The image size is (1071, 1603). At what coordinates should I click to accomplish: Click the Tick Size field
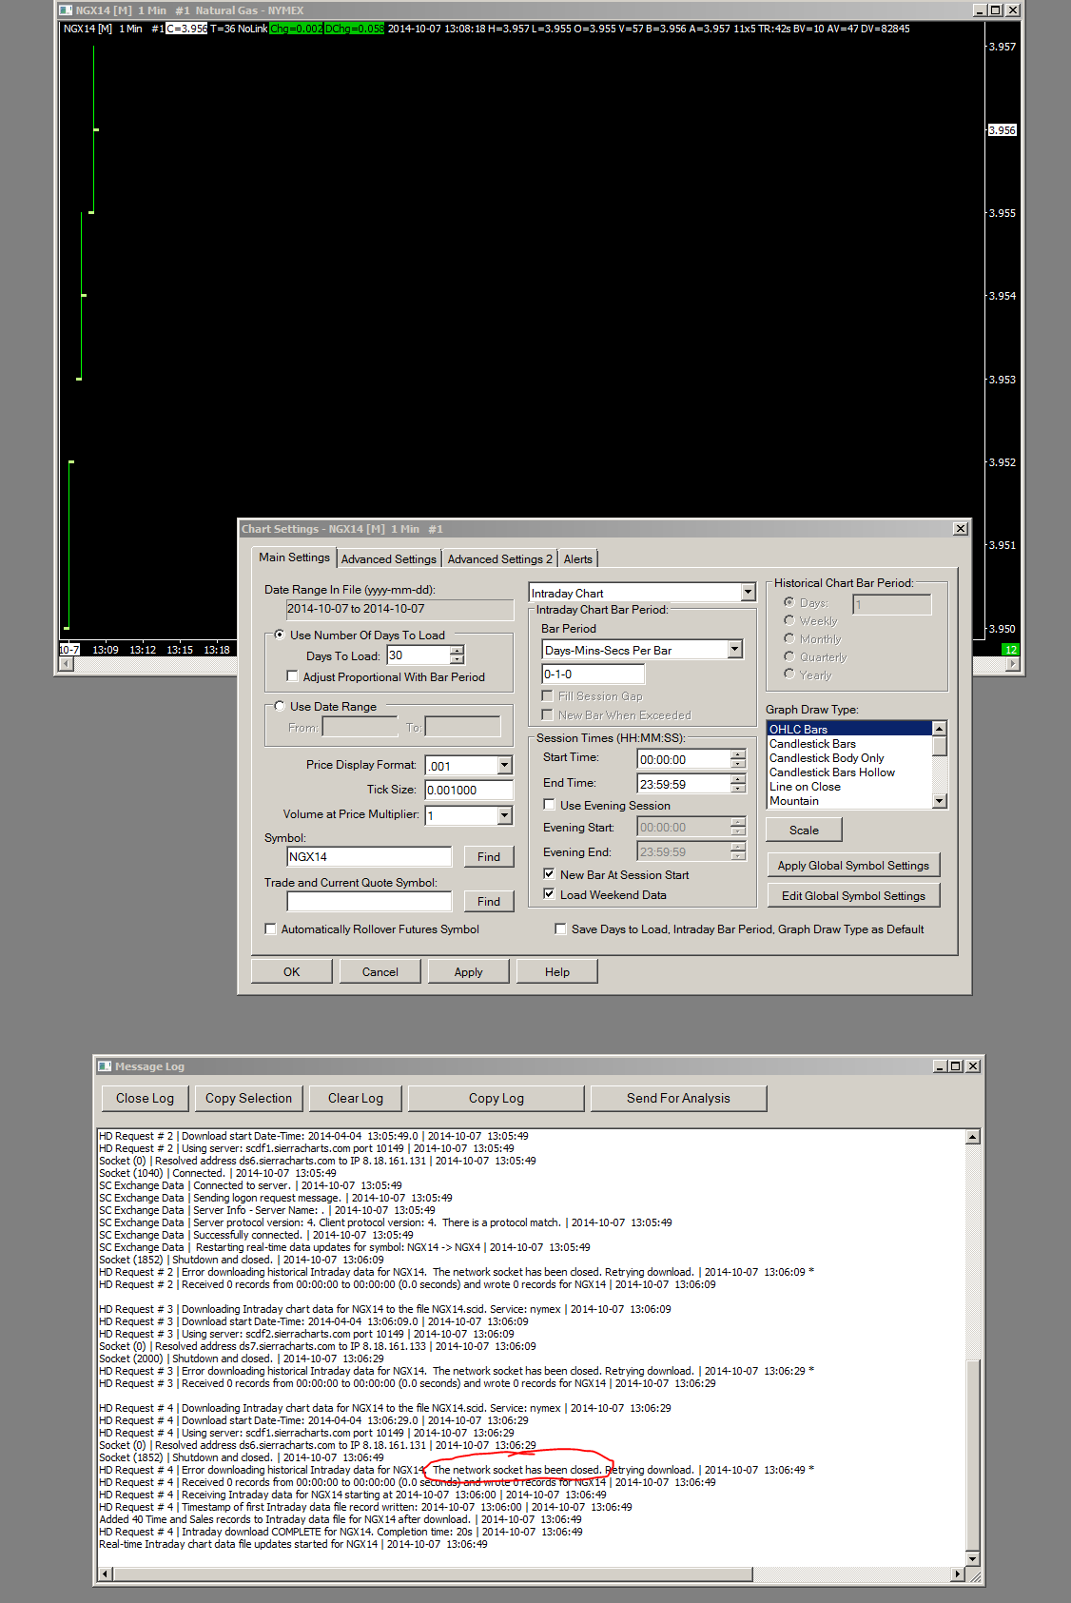pos(469,790)
